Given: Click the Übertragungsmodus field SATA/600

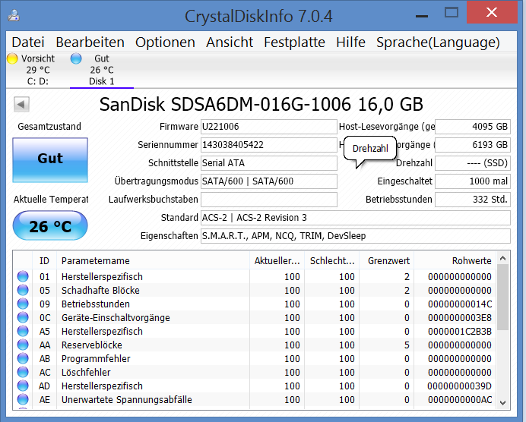Looking at the screenshot, I should coord(269,181).
